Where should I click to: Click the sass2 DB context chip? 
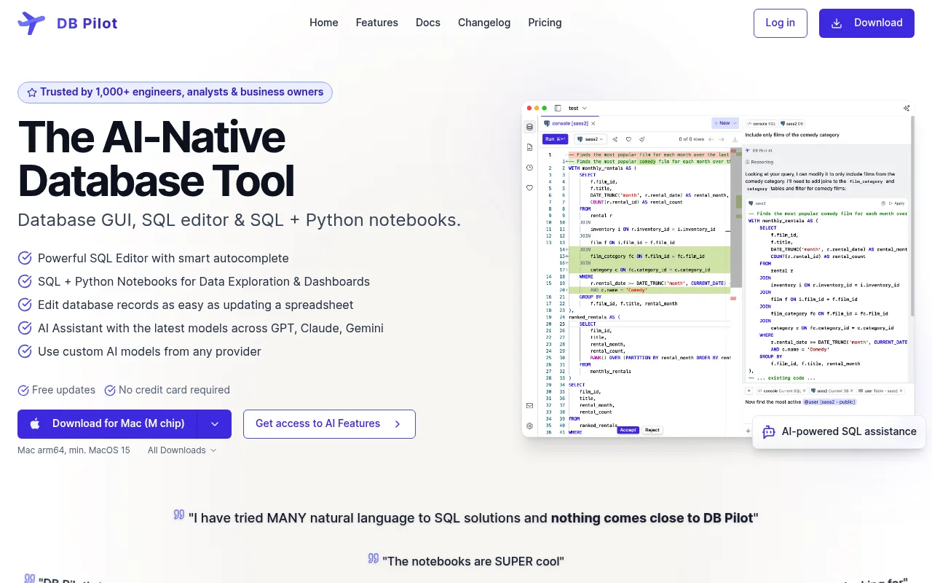794,124
